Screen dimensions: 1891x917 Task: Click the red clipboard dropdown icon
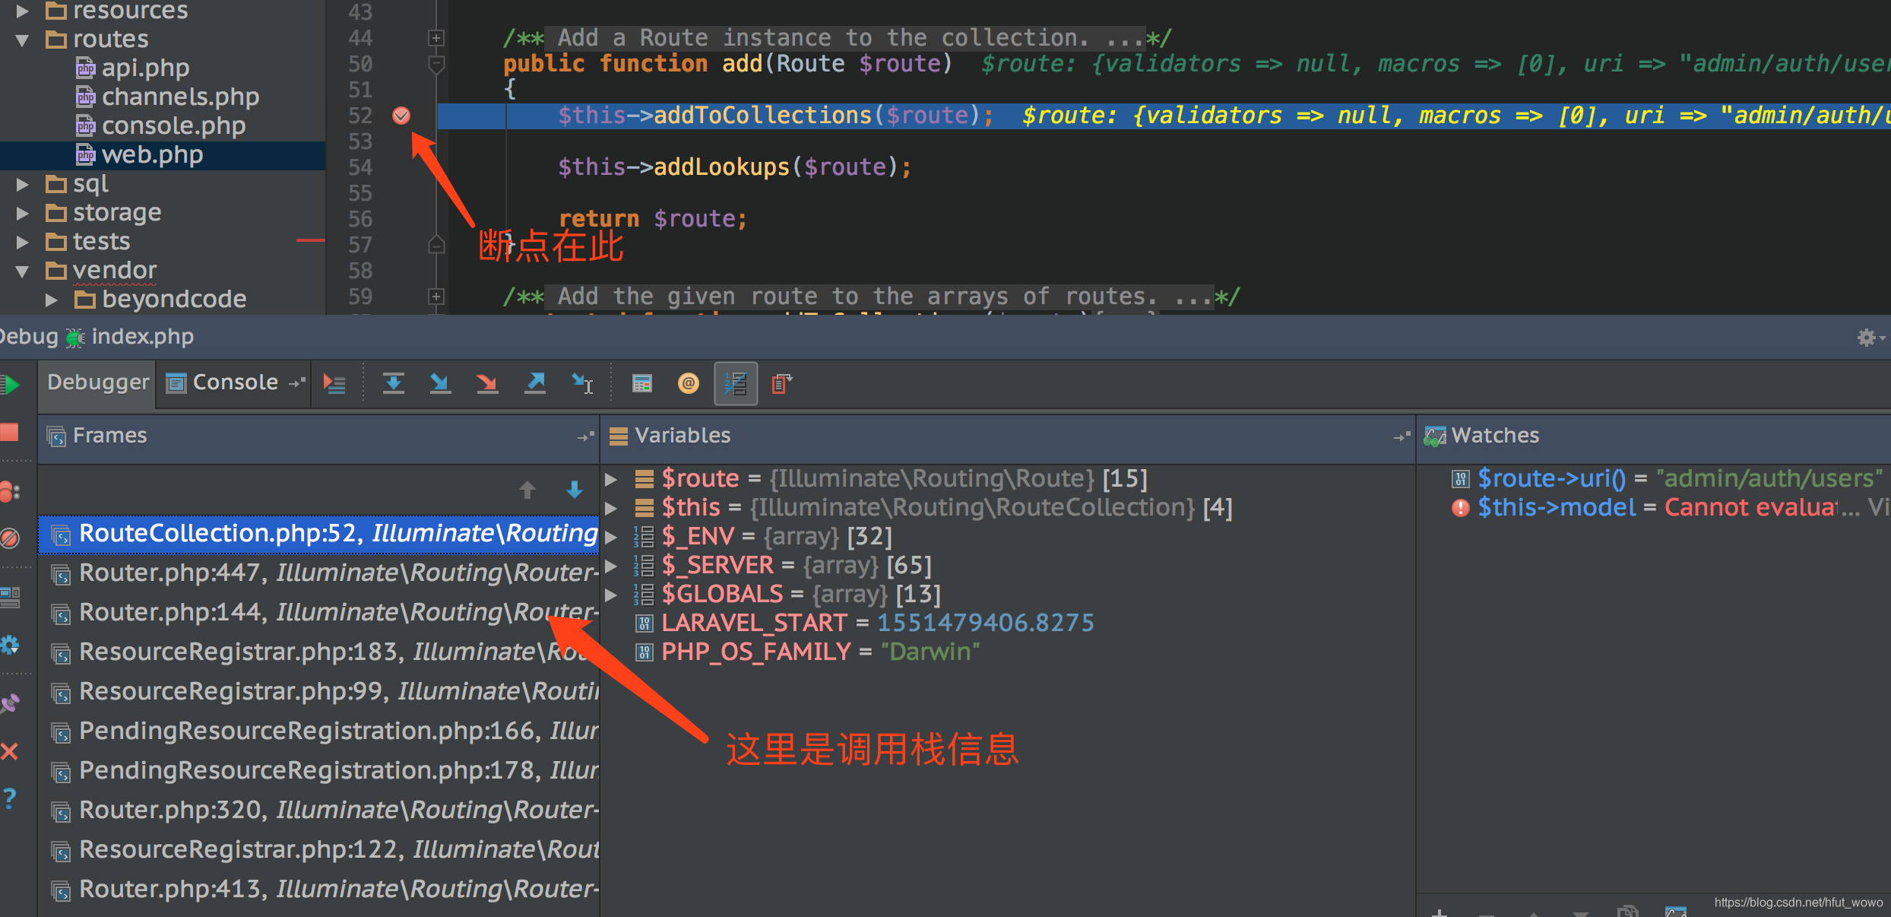[782, 383]
